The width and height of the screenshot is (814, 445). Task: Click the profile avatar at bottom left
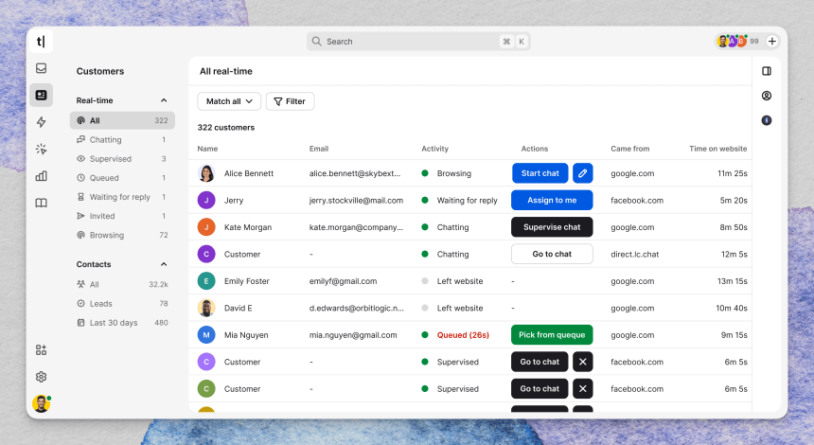point(41,403)
